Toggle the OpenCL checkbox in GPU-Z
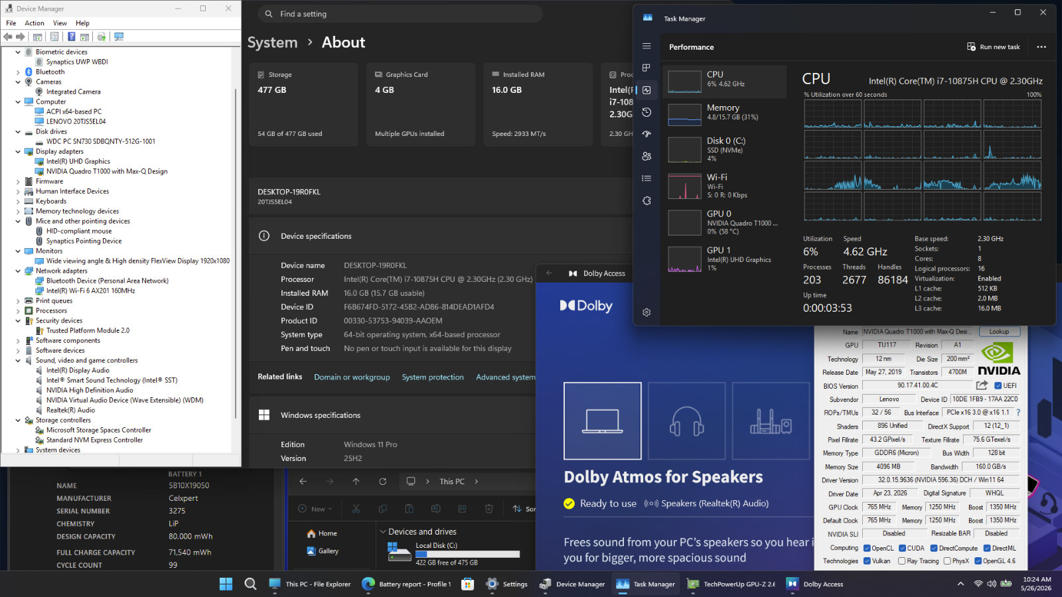 (x=867, y=548)
